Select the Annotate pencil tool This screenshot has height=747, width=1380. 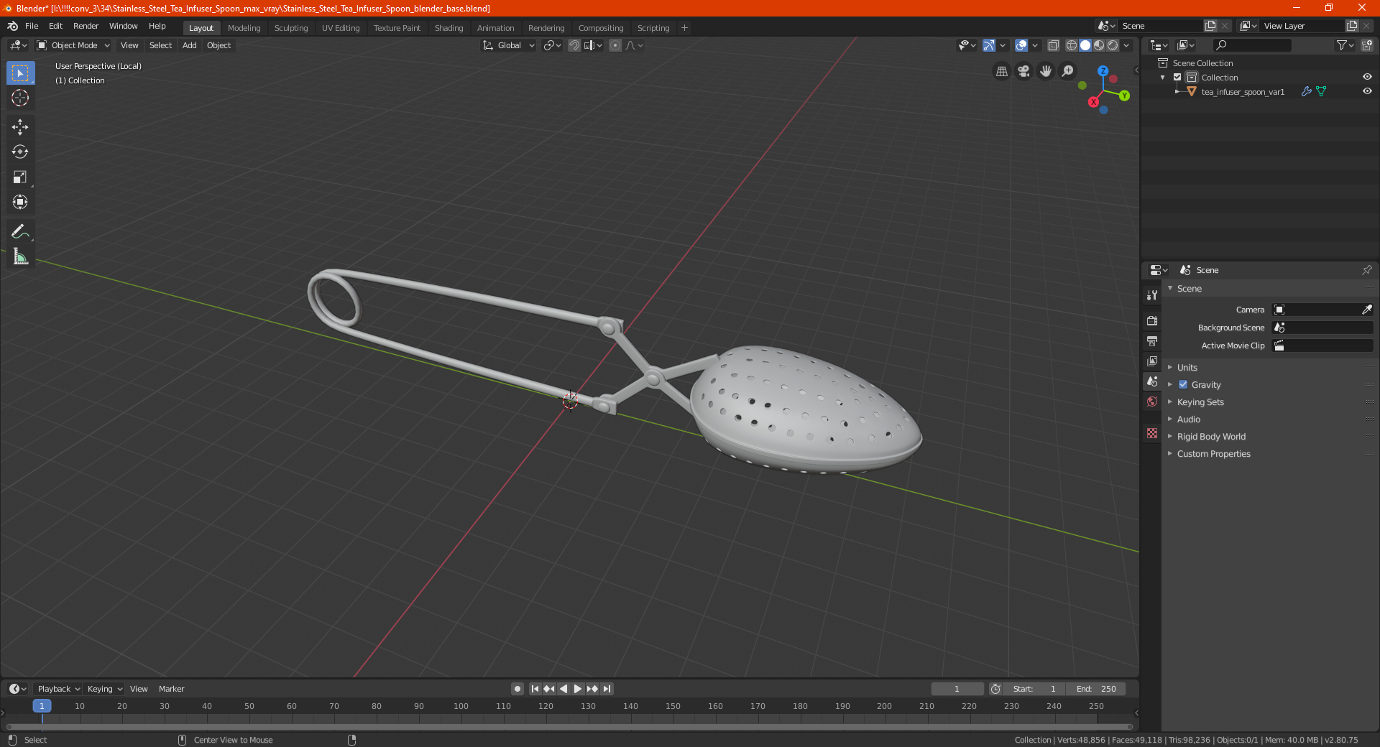click(x=20, y=231)
